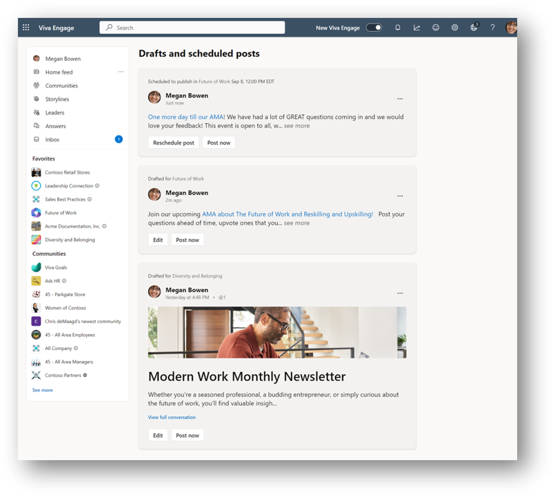The height and width of the screenshot is (496, 553).
Task: Click the Leadership Connection community icon
Action: [36, 185]
